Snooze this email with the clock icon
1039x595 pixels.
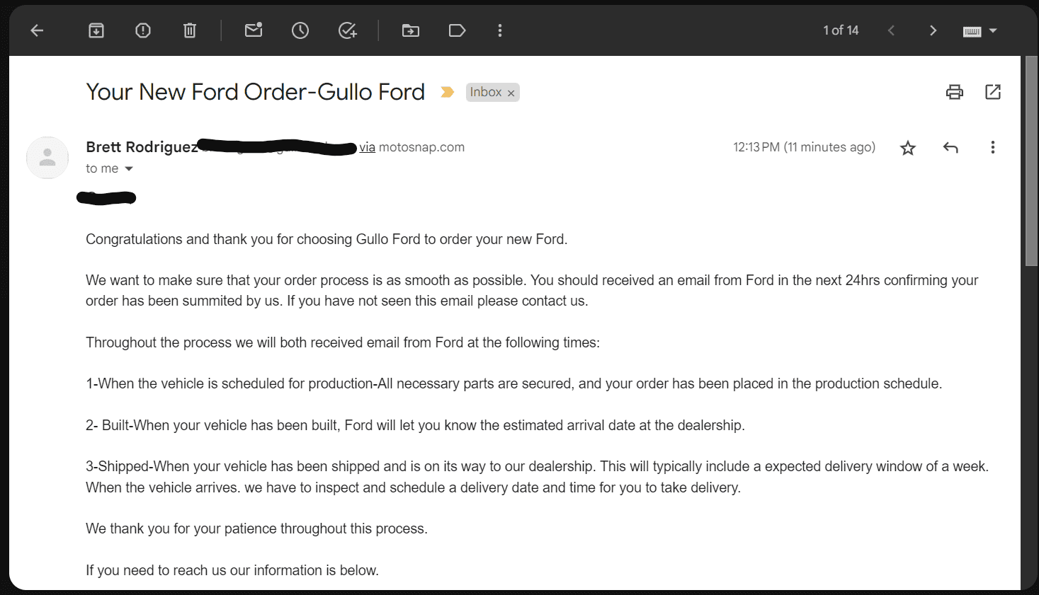coord(300,30)
